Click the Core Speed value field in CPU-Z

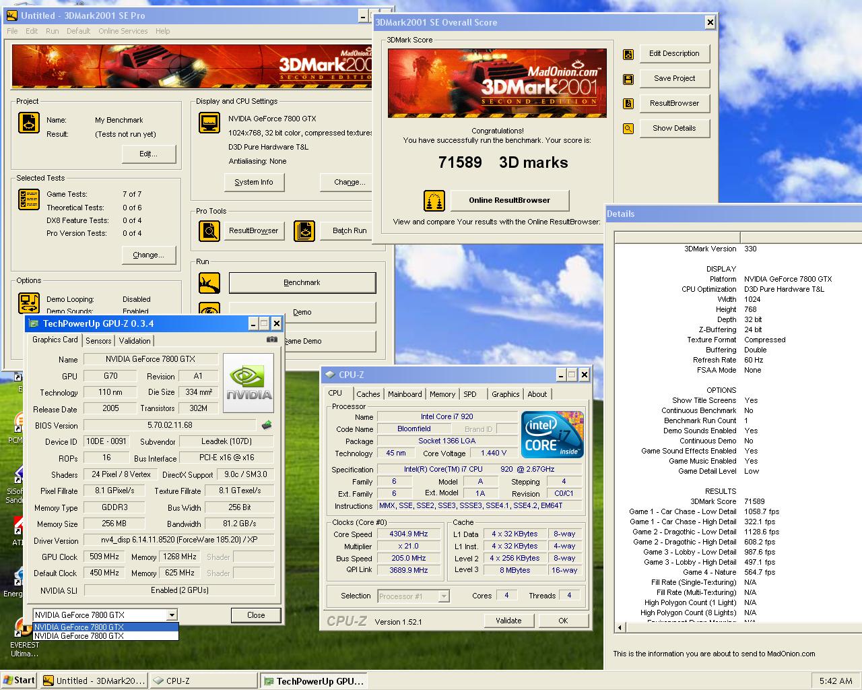click(x=408, y=534)
